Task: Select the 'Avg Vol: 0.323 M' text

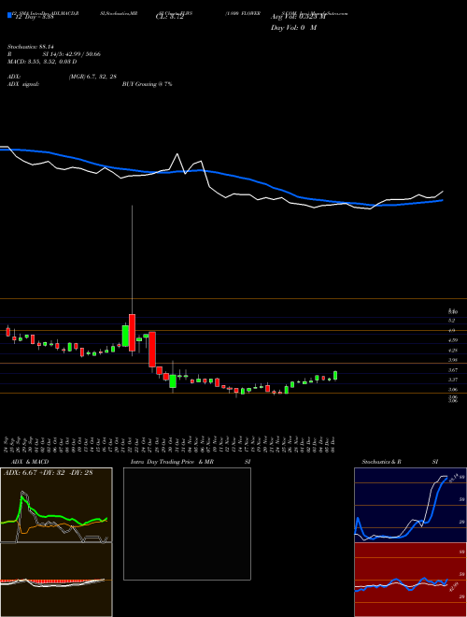Action: tap(298, 17)
